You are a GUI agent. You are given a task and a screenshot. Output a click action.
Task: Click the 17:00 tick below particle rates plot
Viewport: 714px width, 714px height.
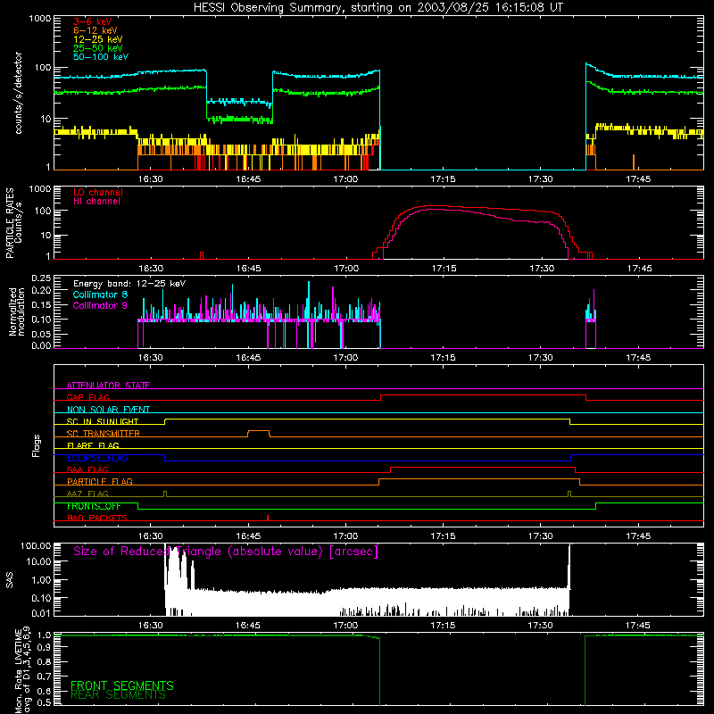pos(346,269)
